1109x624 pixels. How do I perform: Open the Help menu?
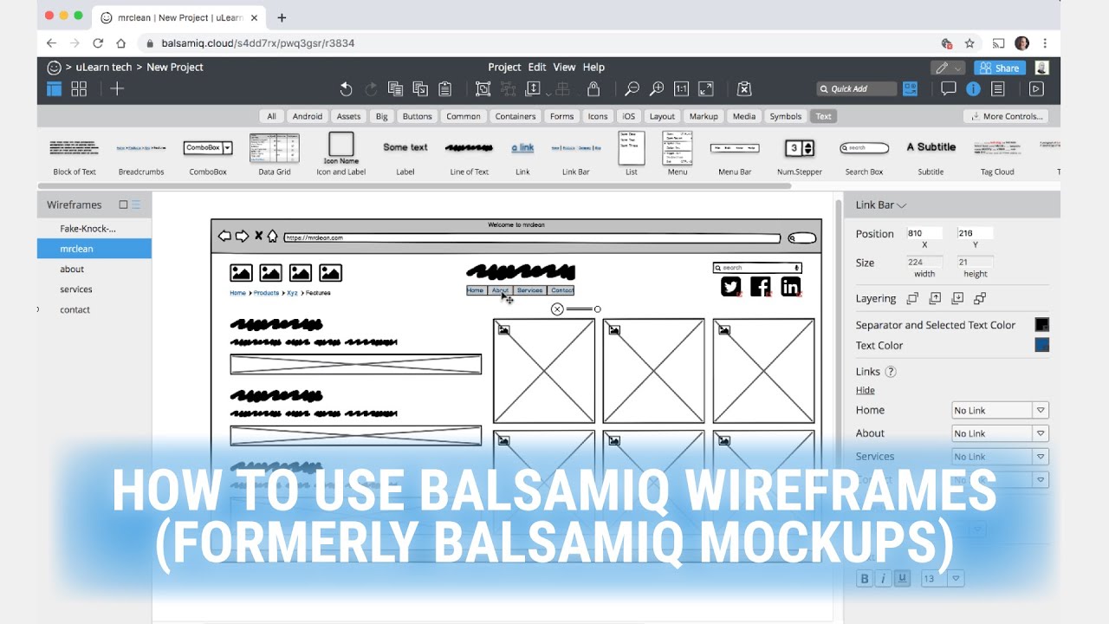[x=593, y=67]
